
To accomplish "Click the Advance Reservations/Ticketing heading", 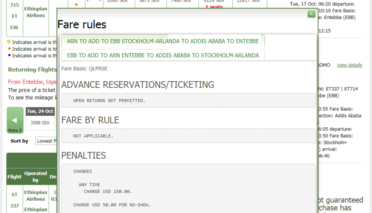I will pos(138,85).
